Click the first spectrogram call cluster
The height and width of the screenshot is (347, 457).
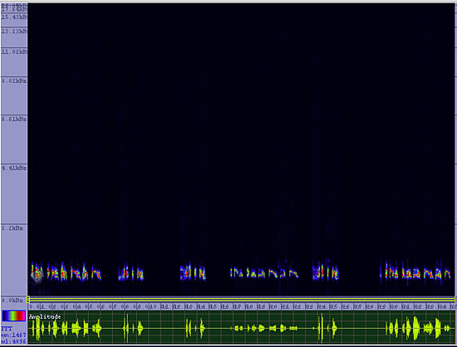click(66, 273)
